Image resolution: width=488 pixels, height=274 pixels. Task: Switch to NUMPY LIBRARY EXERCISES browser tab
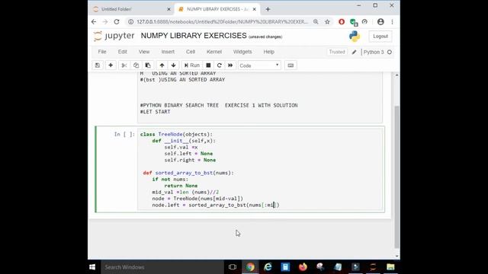(217, 9)
